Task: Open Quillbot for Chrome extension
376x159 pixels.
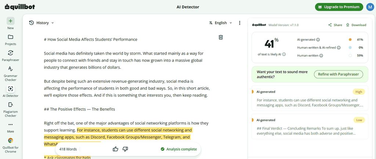Action: tap(11, 145)
